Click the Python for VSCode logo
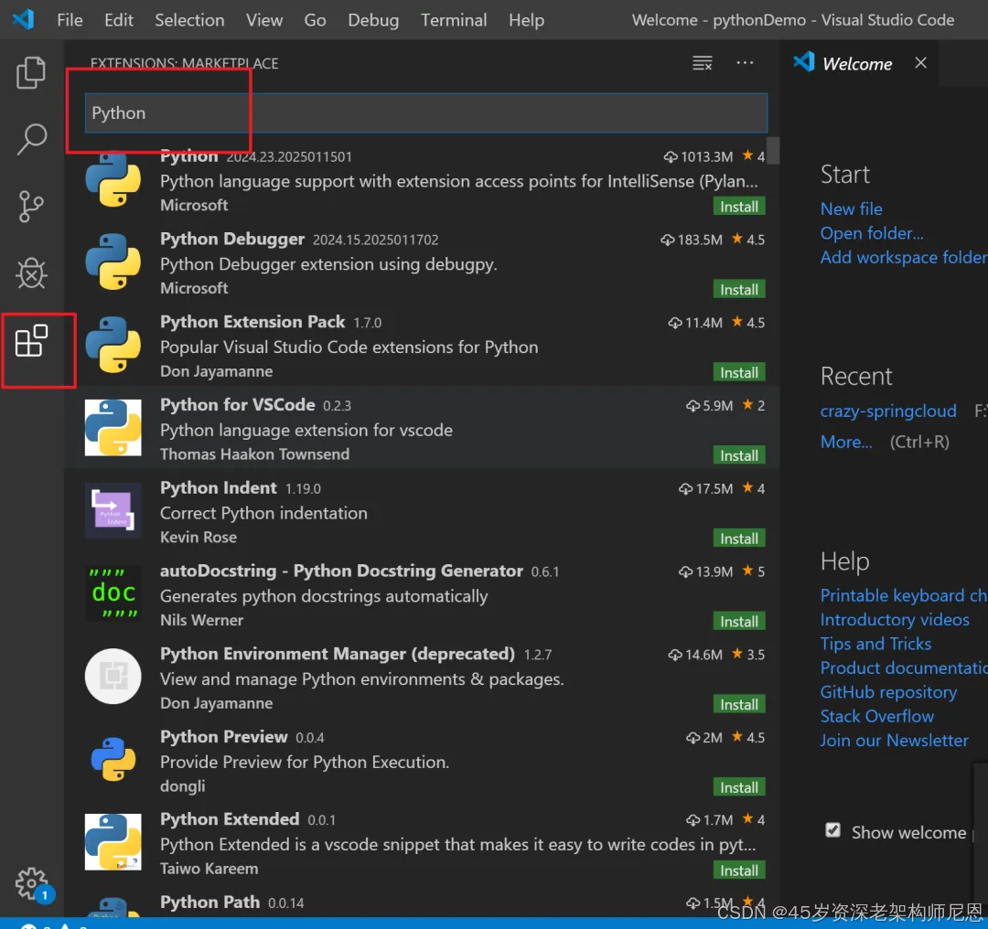This screenshot has width=988, height=929. tap(113, 428)
